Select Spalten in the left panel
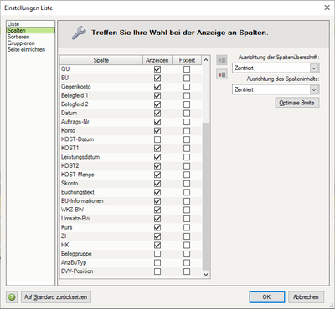This screenshot has width=335, height=309. (31, 30)
